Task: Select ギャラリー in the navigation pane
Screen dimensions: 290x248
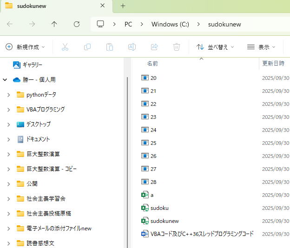Action: [x=32, y=65]
